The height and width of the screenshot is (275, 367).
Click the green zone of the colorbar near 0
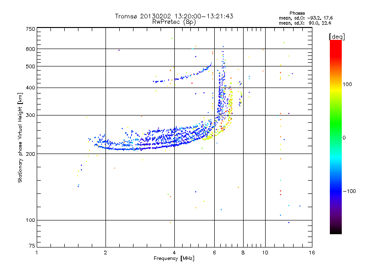[336, 131]
